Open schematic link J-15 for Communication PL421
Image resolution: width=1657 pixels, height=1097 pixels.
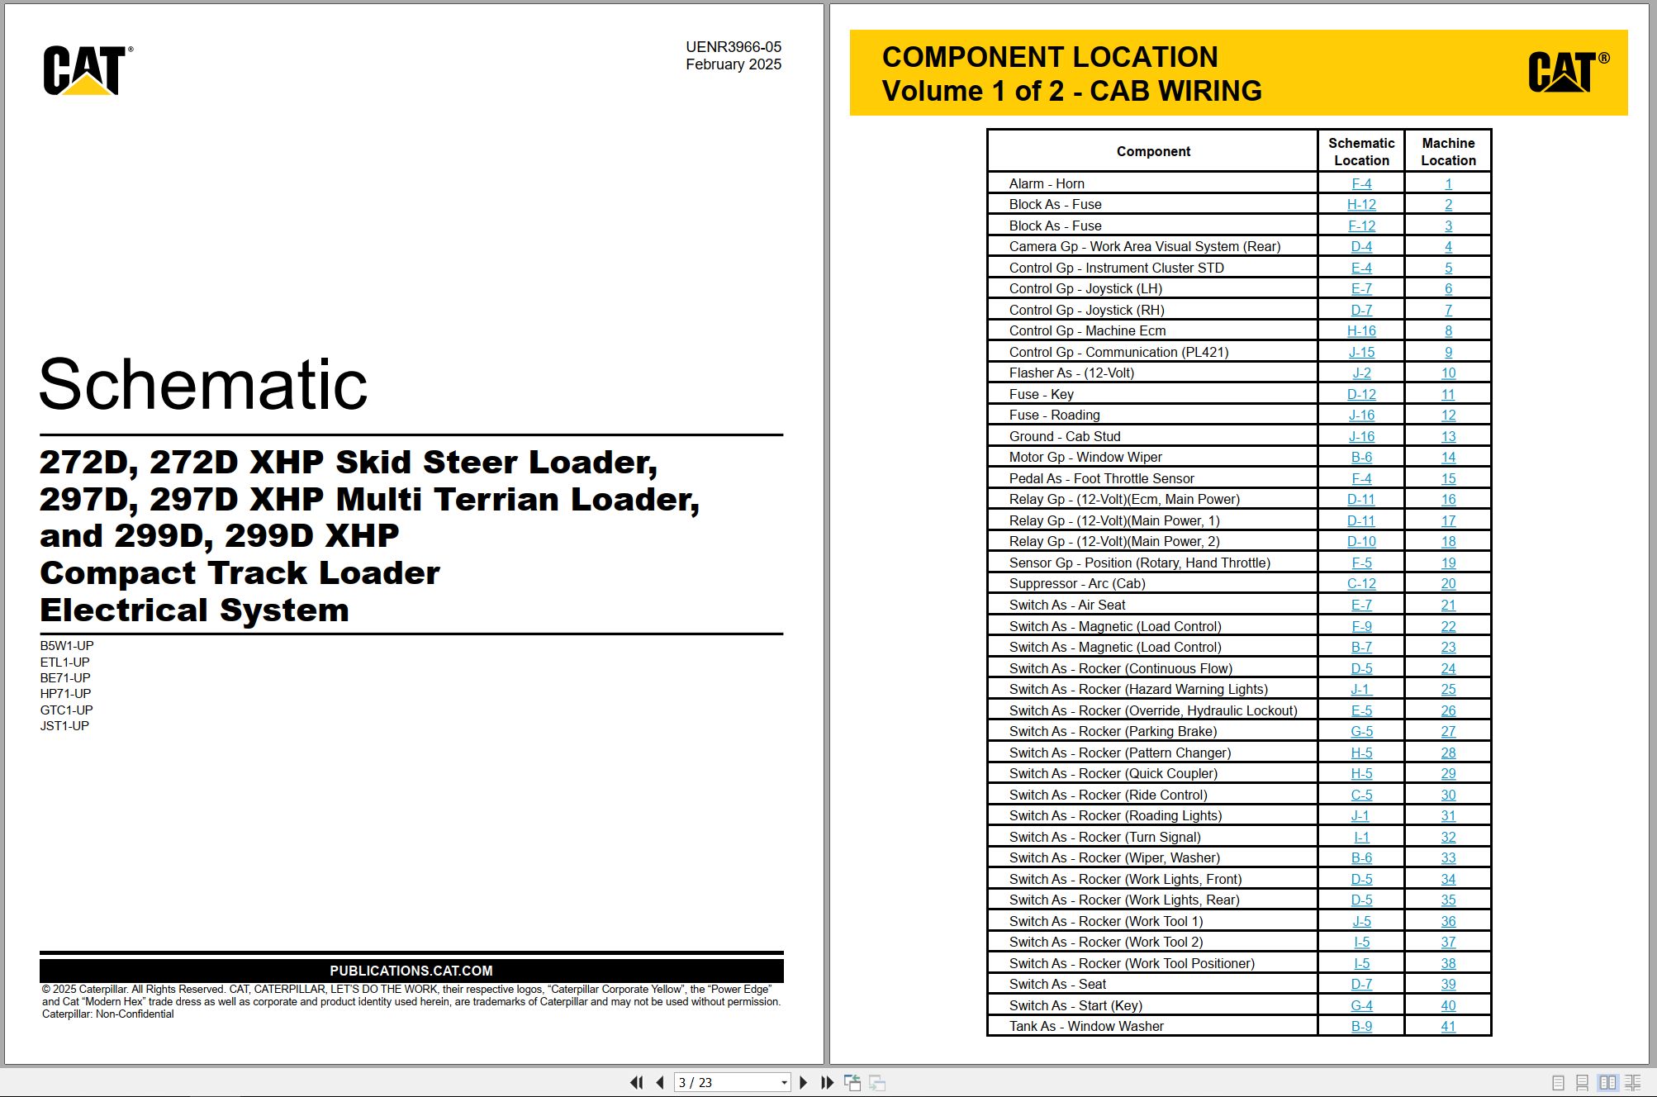pos(1361,352)
